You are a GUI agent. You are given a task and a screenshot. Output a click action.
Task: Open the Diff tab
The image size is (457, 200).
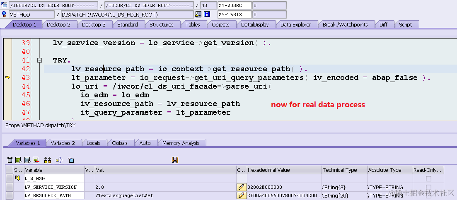[383, 25]
